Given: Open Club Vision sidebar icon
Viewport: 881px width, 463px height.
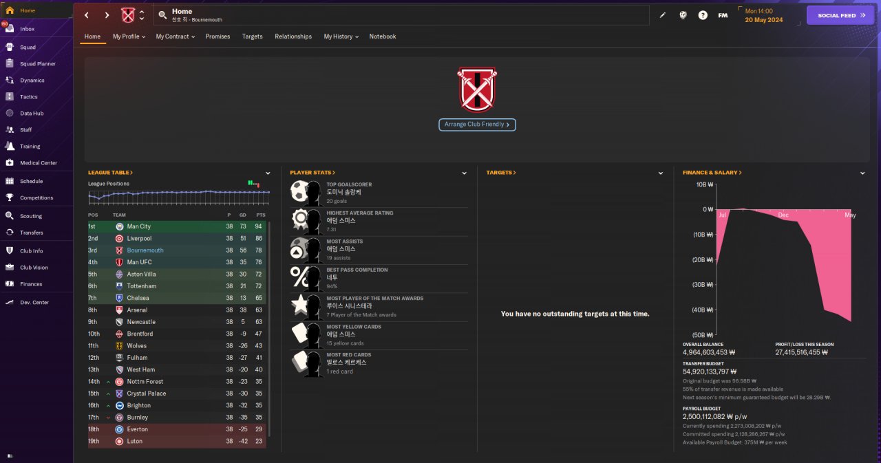Looking at the screenshot, I should tap(10, 268).
